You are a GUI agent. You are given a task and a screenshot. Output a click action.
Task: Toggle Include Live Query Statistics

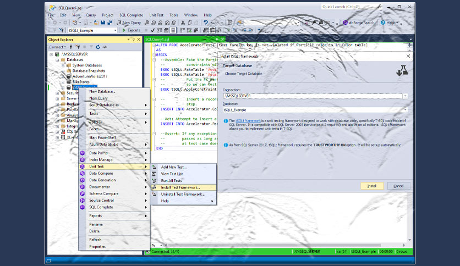pyautogui.click(x=189, y=30)
